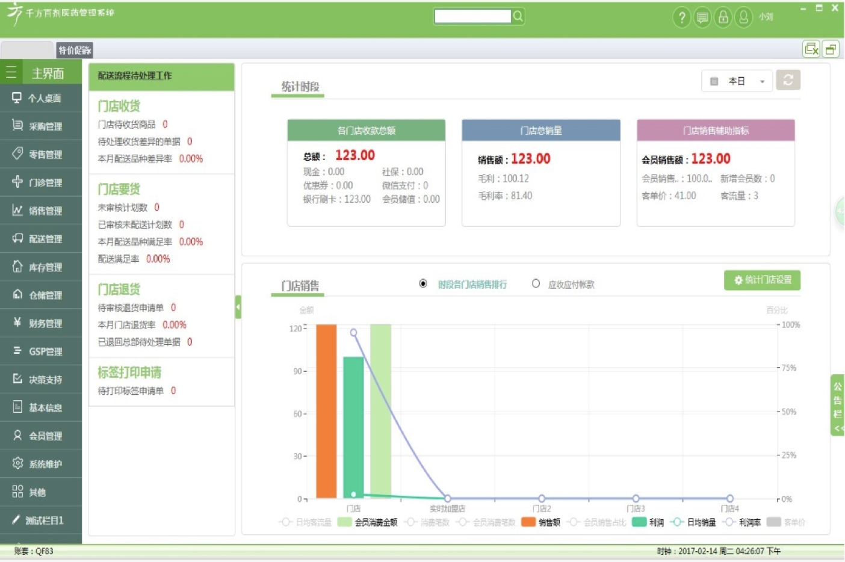Click the refresh statistics icon button
This screenshot has height=562, width=845.
coord(788,80)
